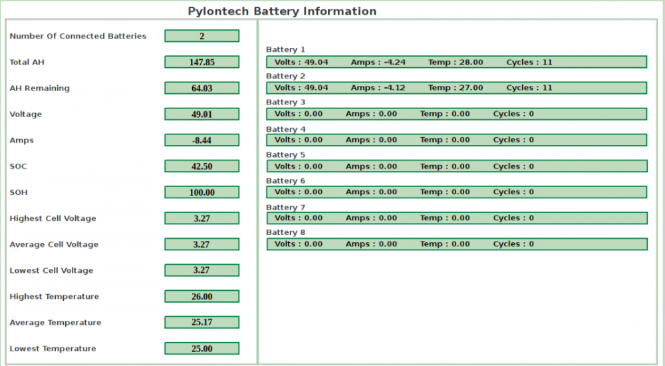Click the 'Average Cell Voltage' label

[54, 245]
